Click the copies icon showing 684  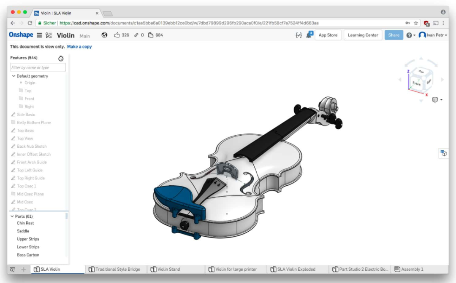[x=151, y=35]
